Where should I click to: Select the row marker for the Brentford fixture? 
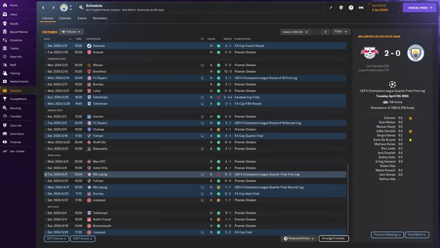pos(46,72)
